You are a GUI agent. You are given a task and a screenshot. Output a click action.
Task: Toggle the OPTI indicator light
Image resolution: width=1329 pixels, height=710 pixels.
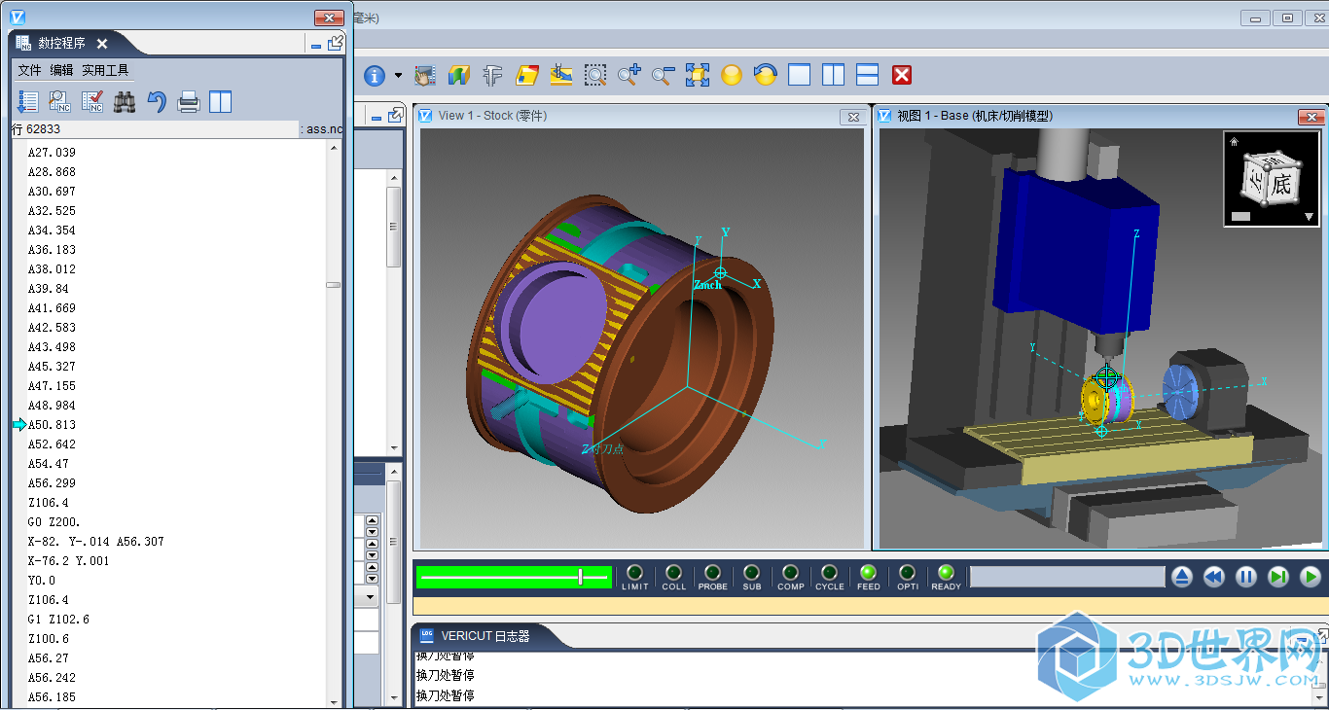[907, 573]
